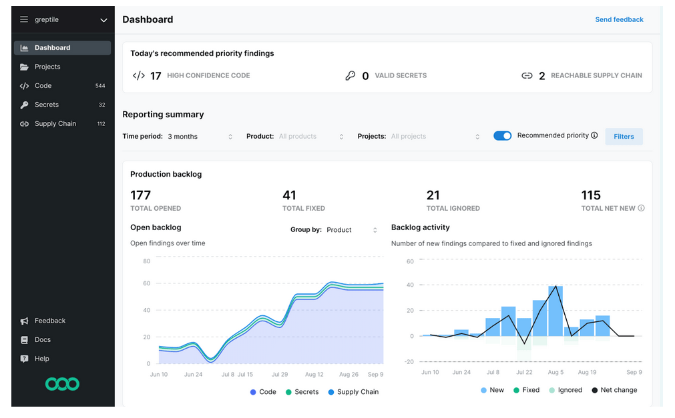The width and height of the screenshot is (675, 418).
Task: Click the Projects folder icon
Action: (25, 67)
